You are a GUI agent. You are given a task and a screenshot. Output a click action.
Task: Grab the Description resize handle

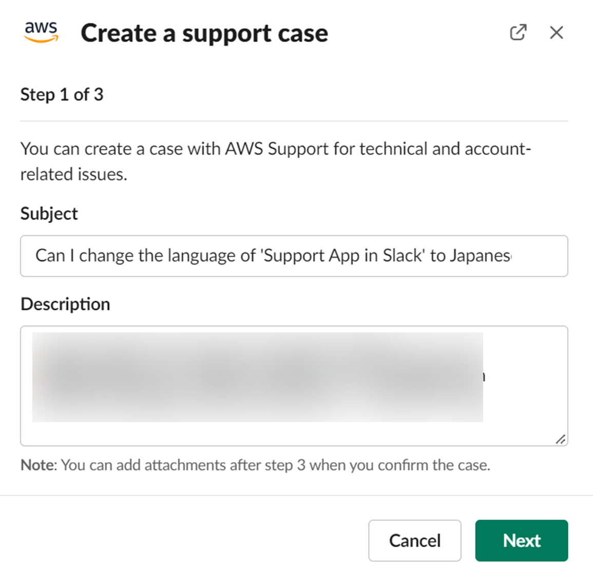(x=561, y=439)
